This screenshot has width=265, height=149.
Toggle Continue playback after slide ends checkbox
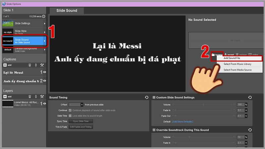tap(70, 110)
